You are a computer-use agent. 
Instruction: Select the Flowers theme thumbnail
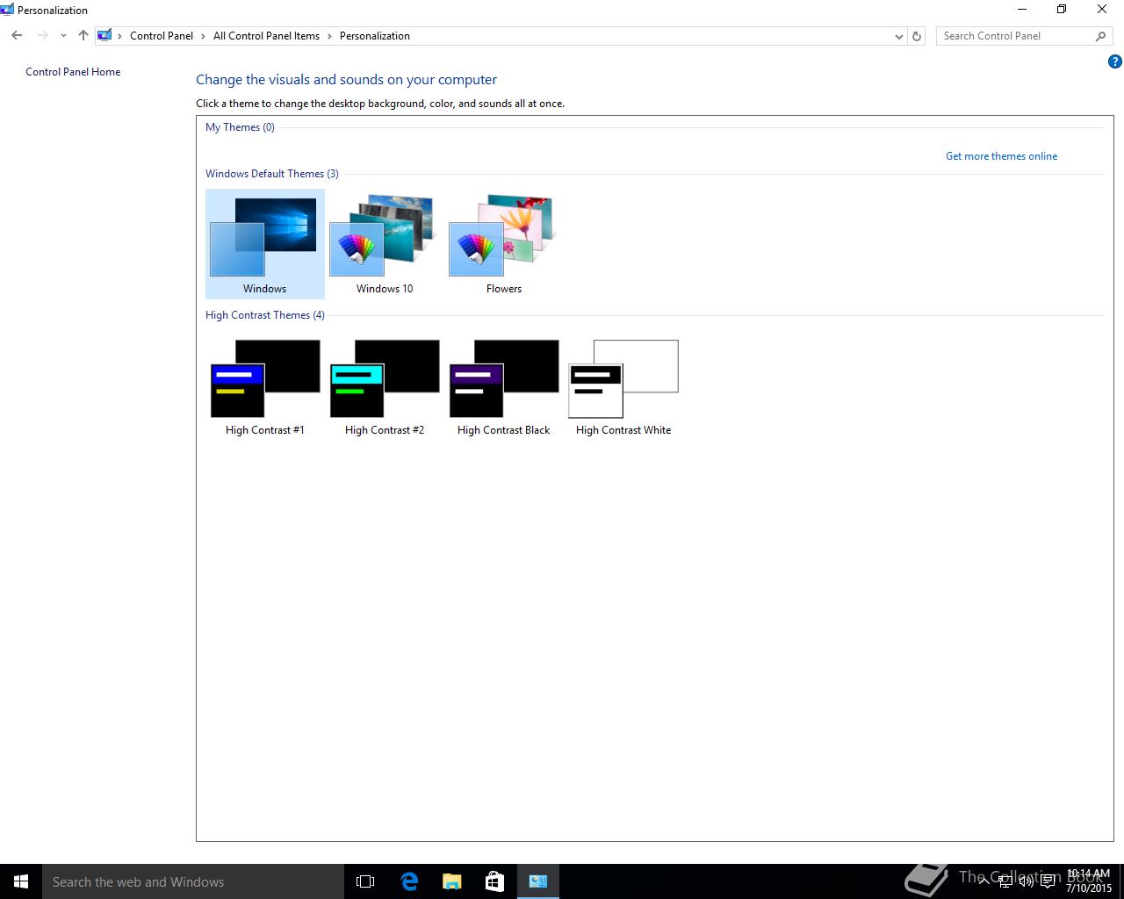pyautogui.click(x=504, y=244)
